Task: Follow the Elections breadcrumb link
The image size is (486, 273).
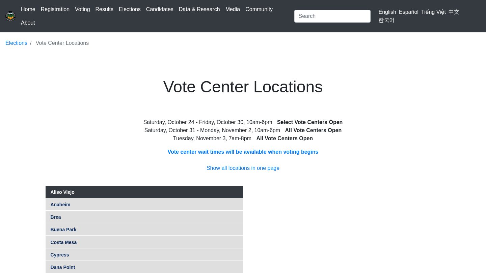Action: [16, 43]
